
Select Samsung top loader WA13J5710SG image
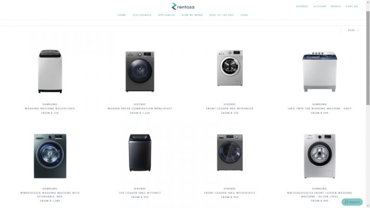[x=50, y=71]
